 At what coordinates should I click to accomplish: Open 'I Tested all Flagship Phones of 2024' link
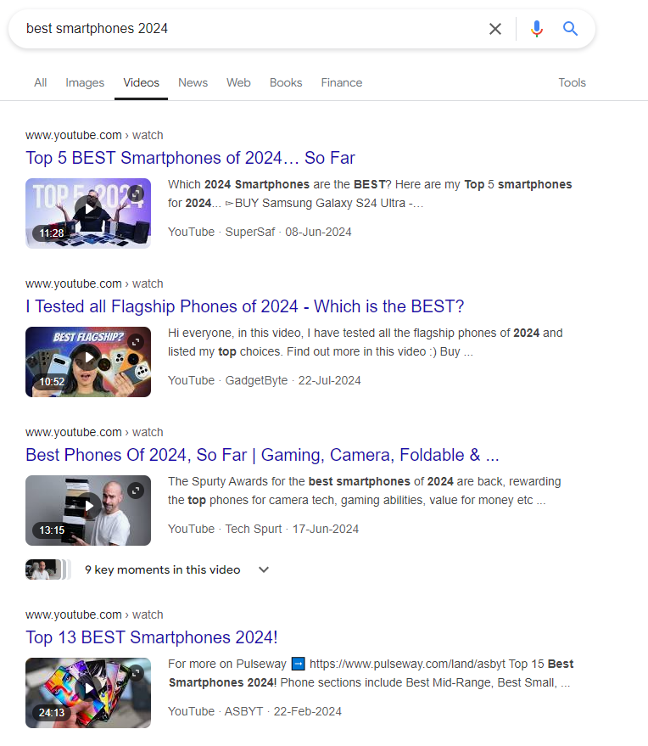tap(244, 306)
